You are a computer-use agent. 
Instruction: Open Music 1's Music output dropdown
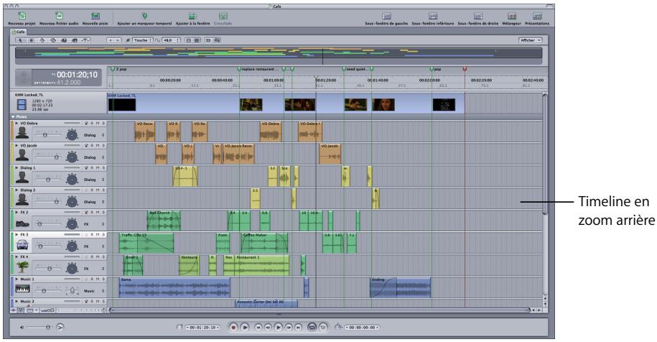tap(93, 290)
